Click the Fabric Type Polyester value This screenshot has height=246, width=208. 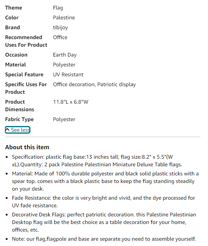coord(64,120)
